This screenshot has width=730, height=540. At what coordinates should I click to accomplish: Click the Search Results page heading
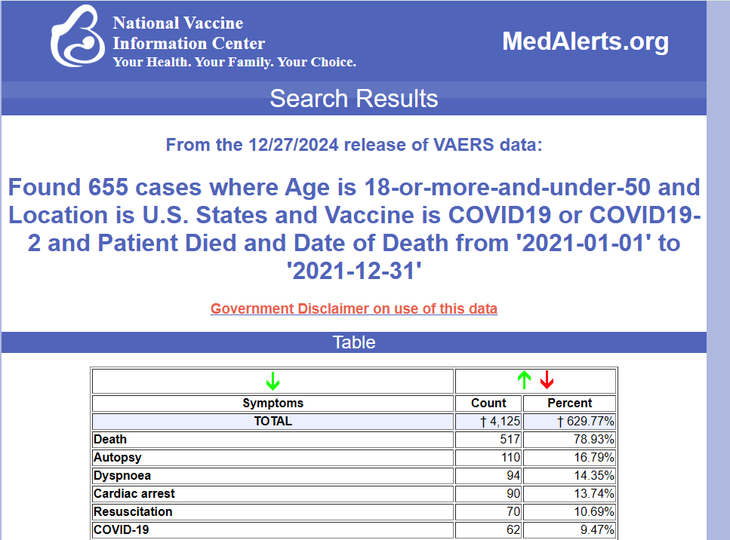[354, 99]
